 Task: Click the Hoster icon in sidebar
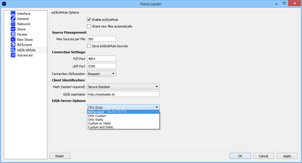(13, 34)
